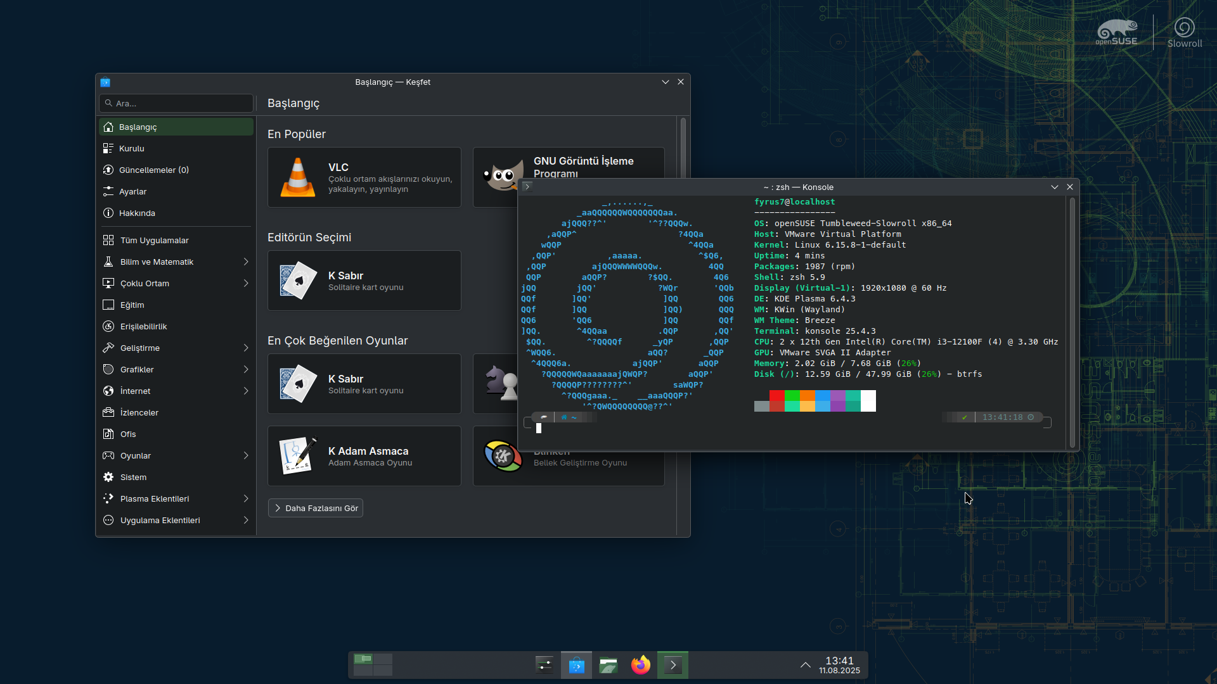Launch Firefox from the panel
Screen dimensions: 1217x684
(x=641, y=665)
